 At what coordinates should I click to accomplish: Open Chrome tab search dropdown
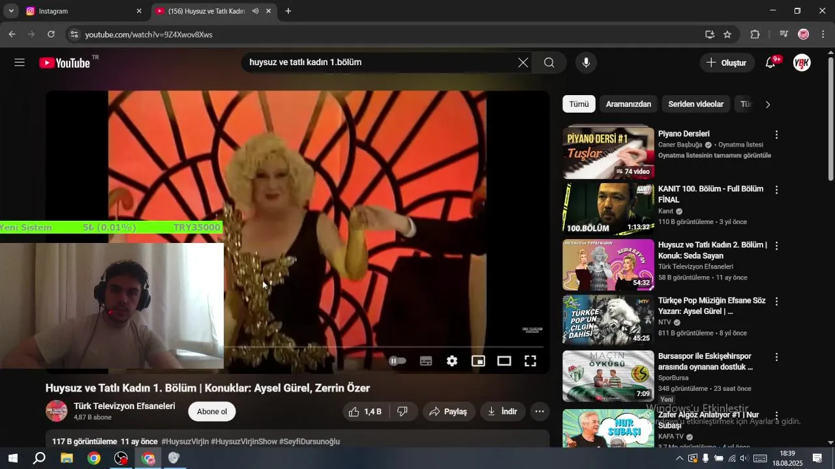coord(11,11)
